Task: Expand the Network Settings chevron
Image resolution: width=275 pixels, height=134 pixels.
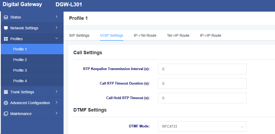Action: (56, 28)
